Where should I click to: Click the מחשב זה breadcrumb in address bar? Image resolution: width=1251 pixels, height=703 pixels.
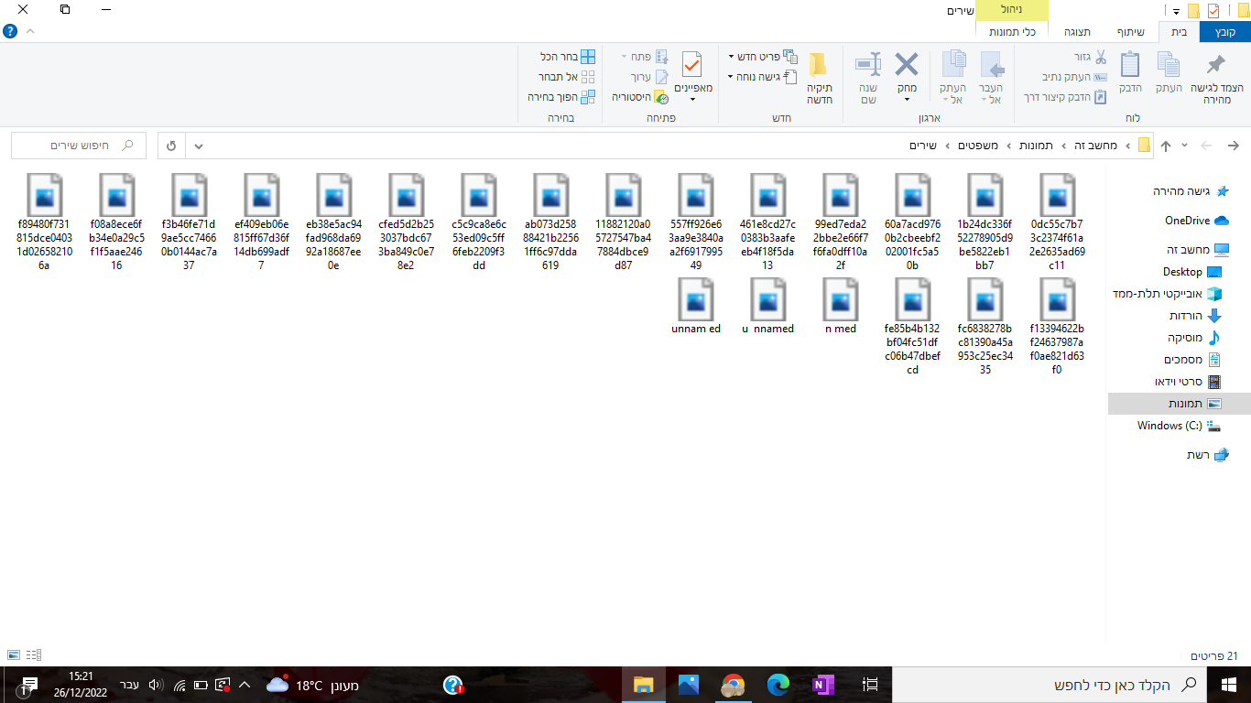pyautogui.click(x=1094, y=146)
